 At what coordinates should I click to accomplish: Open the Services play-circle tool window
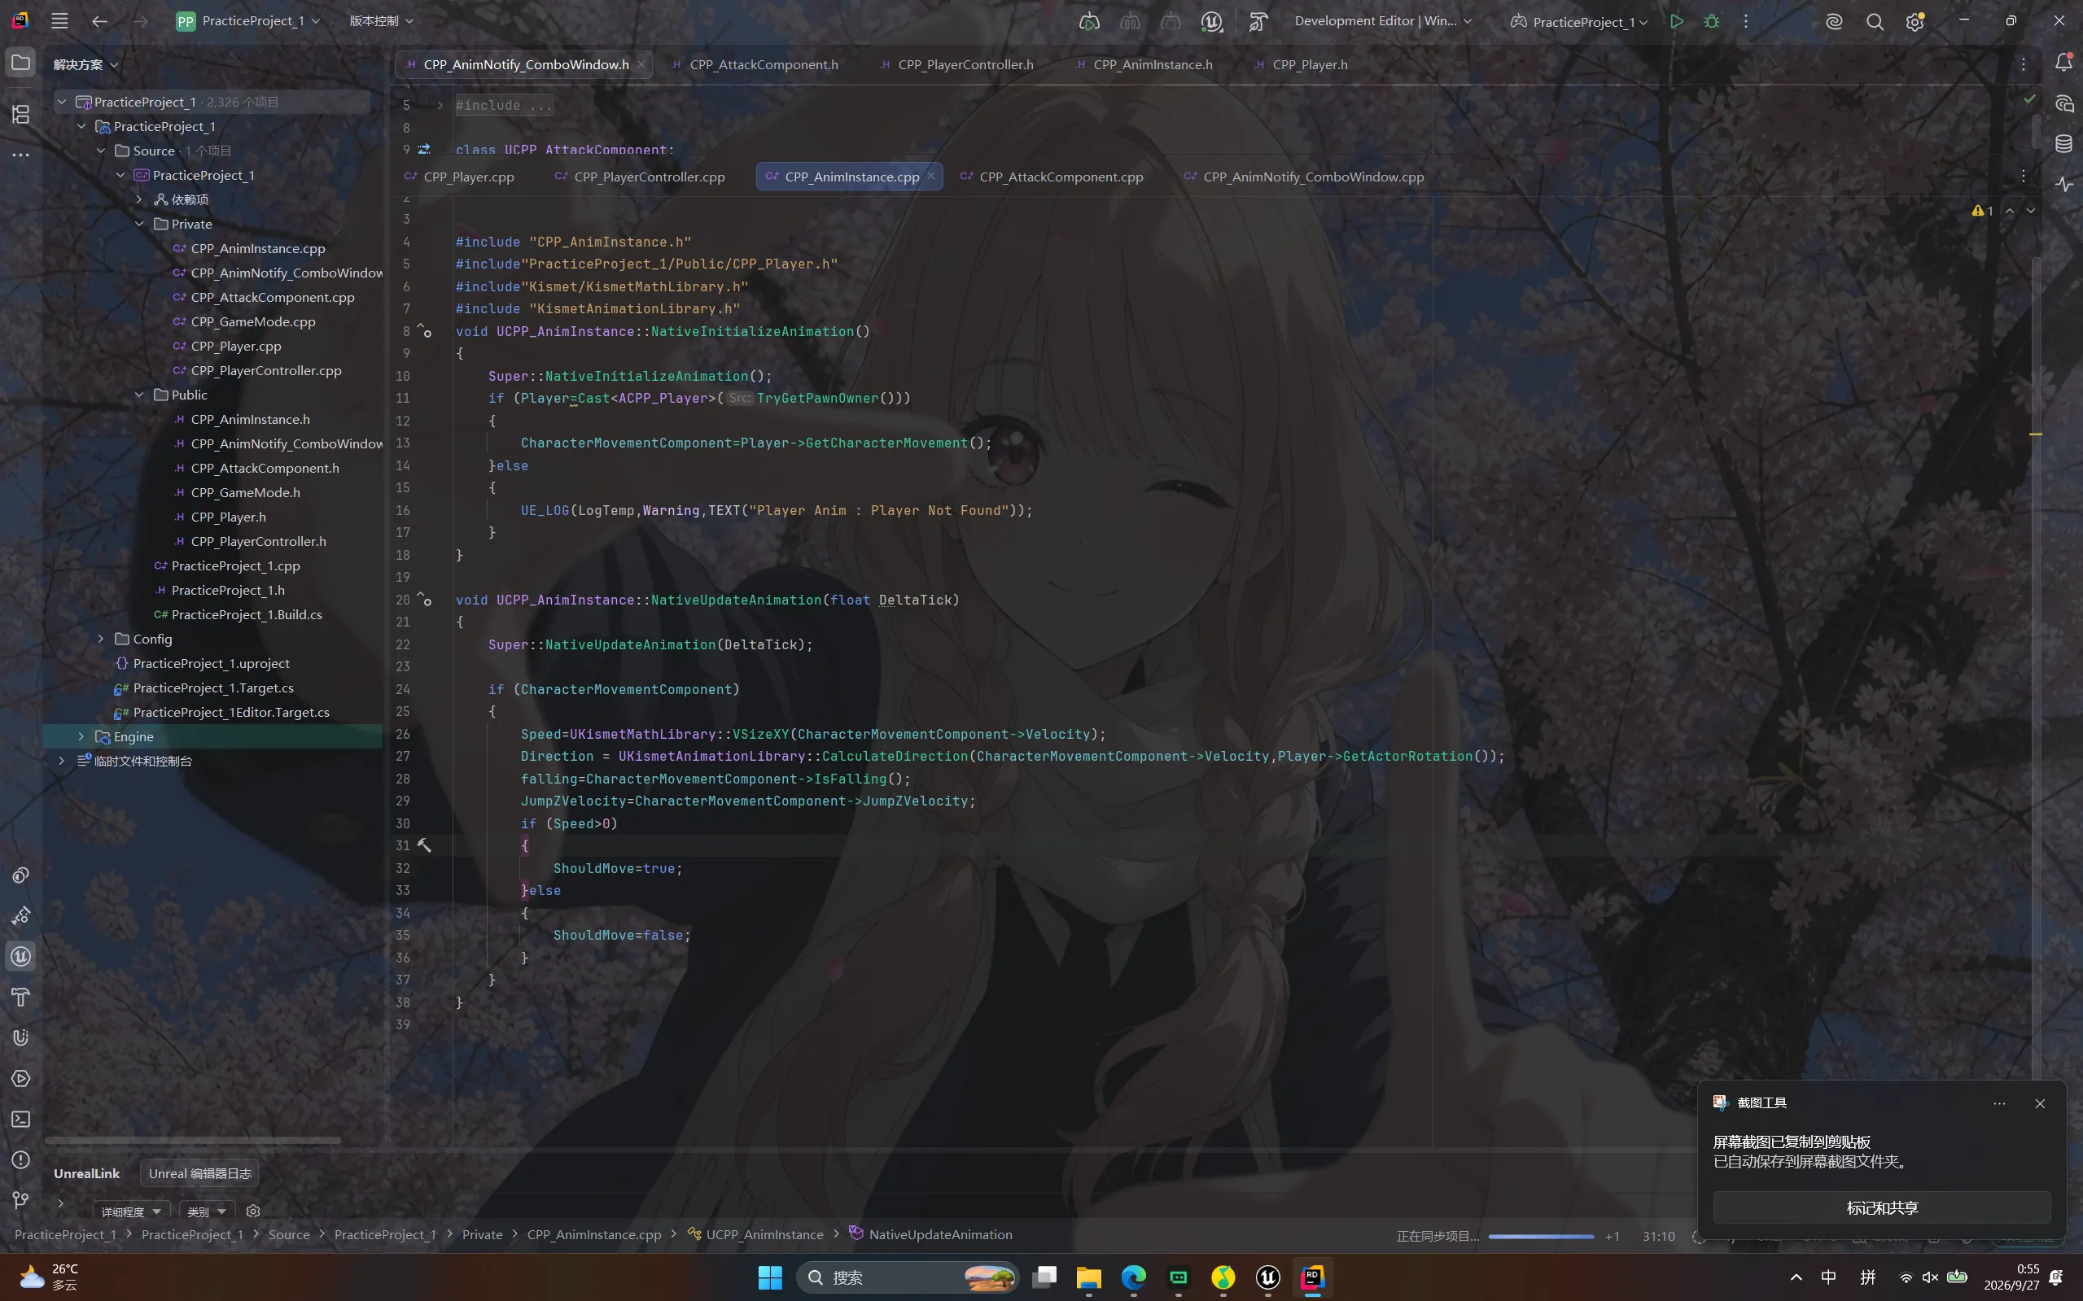click(x=20, y=1078)
